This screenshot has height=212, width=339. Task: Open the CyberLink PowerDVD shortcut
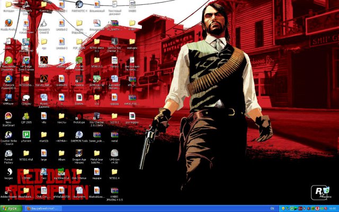8,78
